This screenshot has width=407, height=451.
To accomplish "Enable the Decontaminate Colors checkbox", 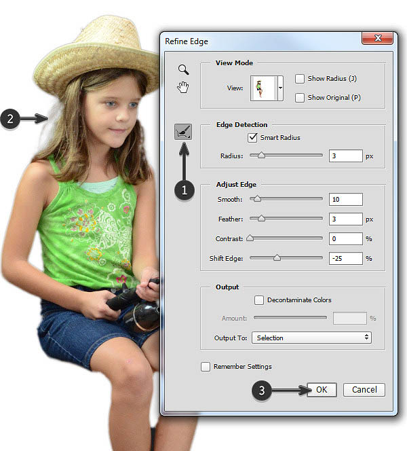I will [258, 300].
